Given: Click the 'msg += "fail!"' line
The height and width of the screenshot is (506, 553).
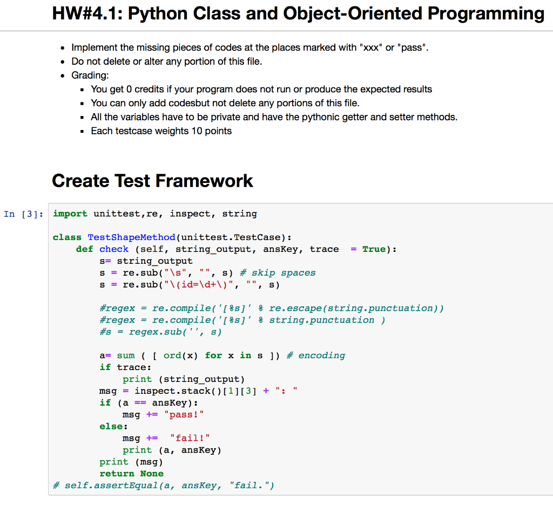Looking at the screenshot, I should pos(166,439).
